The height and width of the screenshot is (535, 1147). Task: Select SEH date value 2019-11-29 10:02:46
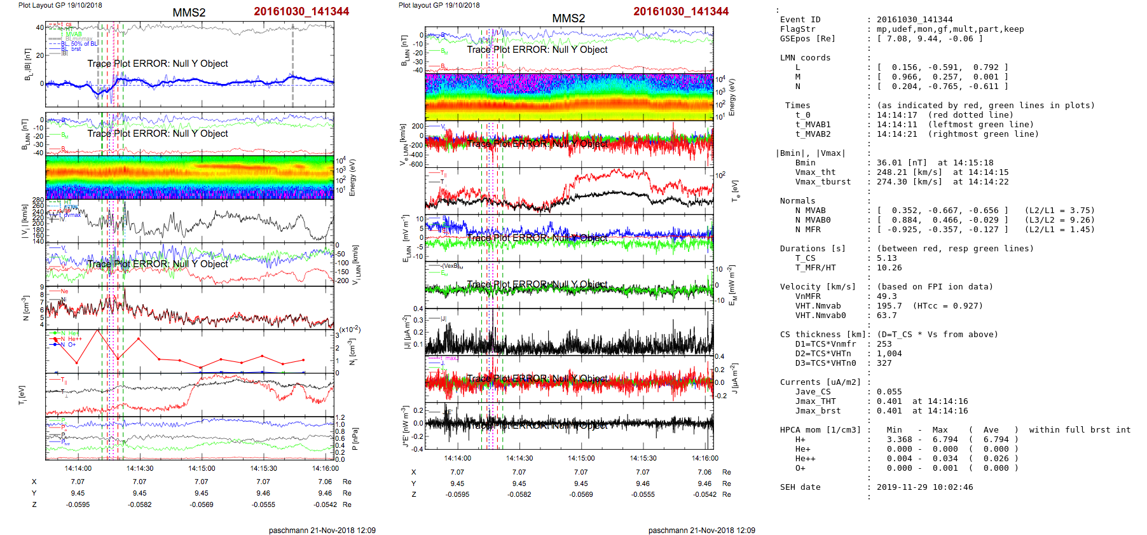coord(925,487)
